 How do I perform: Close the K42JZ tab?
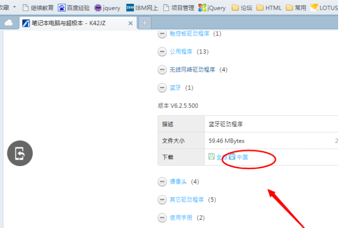[130, 23]
